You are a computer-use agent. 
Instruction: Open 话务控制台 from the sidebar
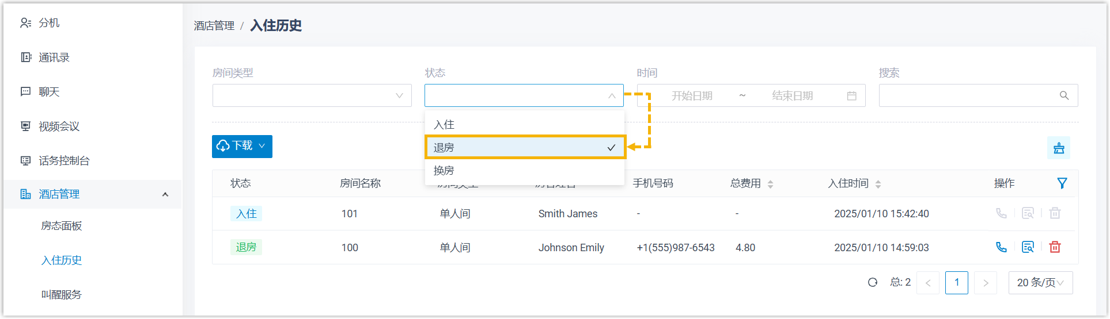click(x=64, y=161)
